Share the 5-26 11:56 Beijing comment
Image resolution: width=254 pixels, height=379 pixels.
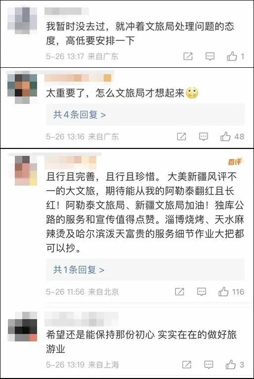(x=179, y=292)
